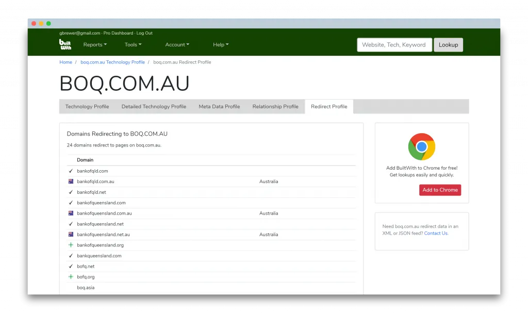Click checkmark icon beside bofq.net
Screen dimensions: 528x313
(71, 267)
